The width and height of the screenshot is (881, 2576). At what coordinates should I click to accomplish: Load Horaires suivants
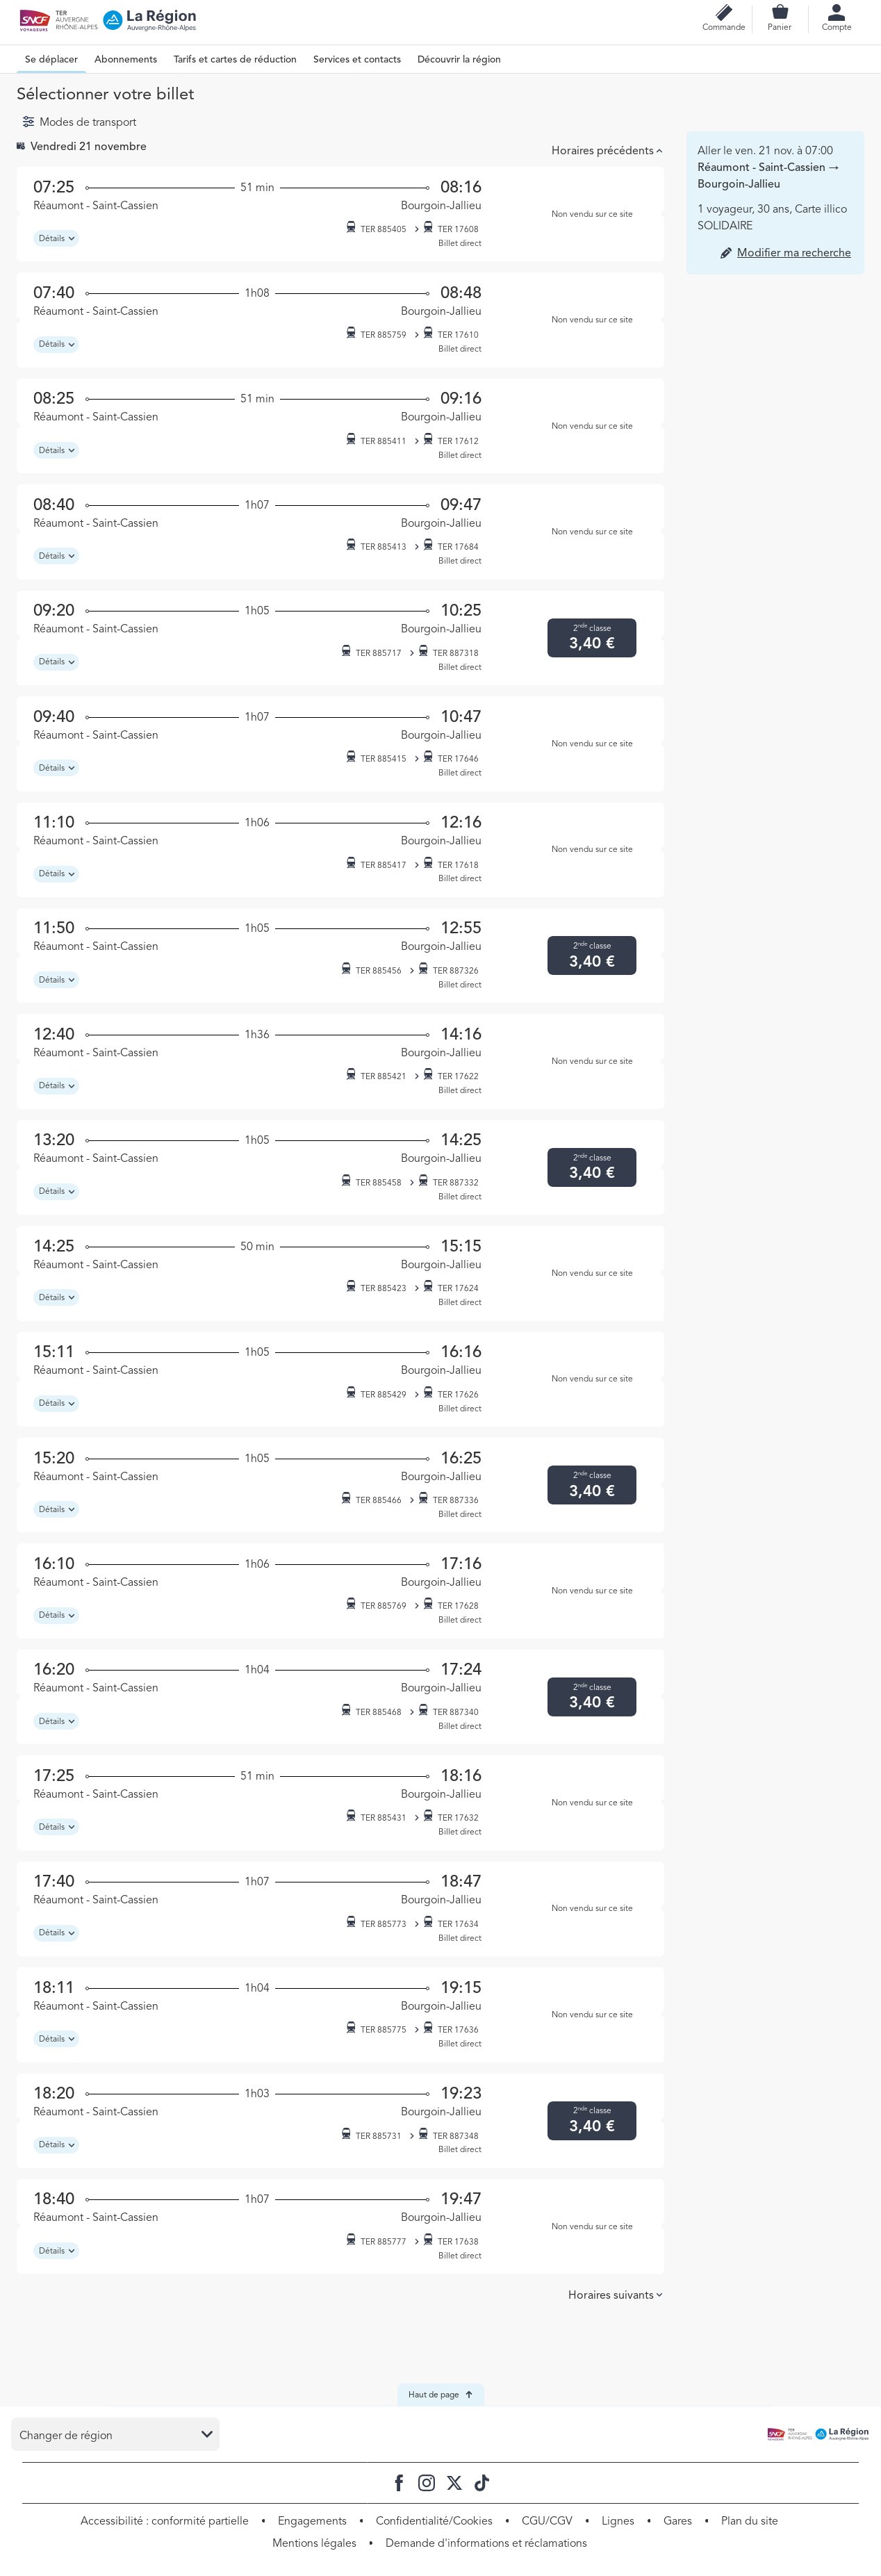click(x=615, y=2294)
